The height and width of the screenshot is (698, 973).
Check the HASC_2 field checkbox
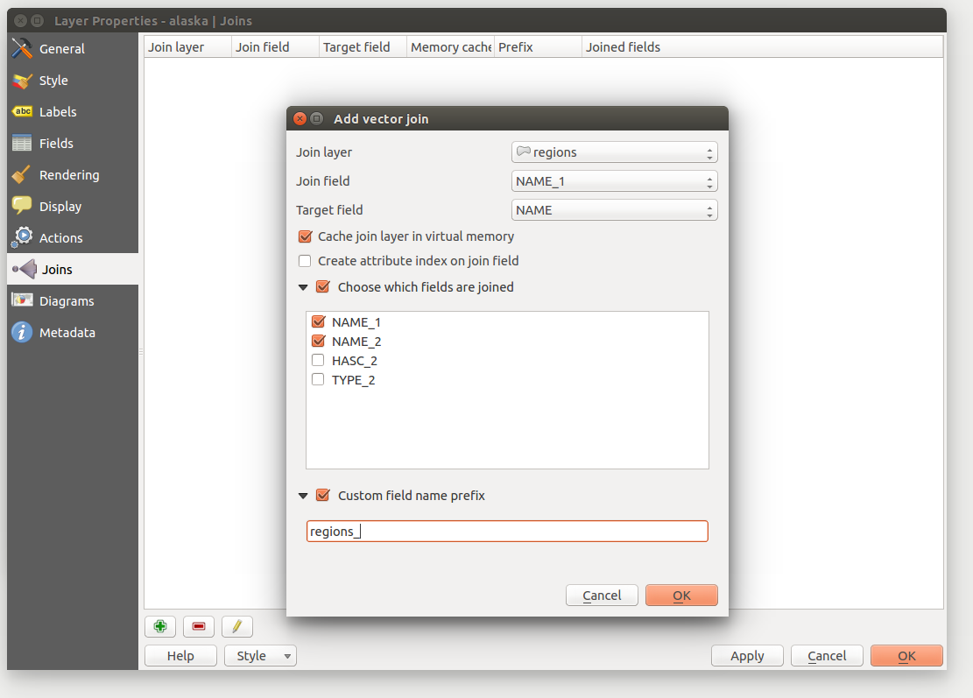click(x=319, y=361)
